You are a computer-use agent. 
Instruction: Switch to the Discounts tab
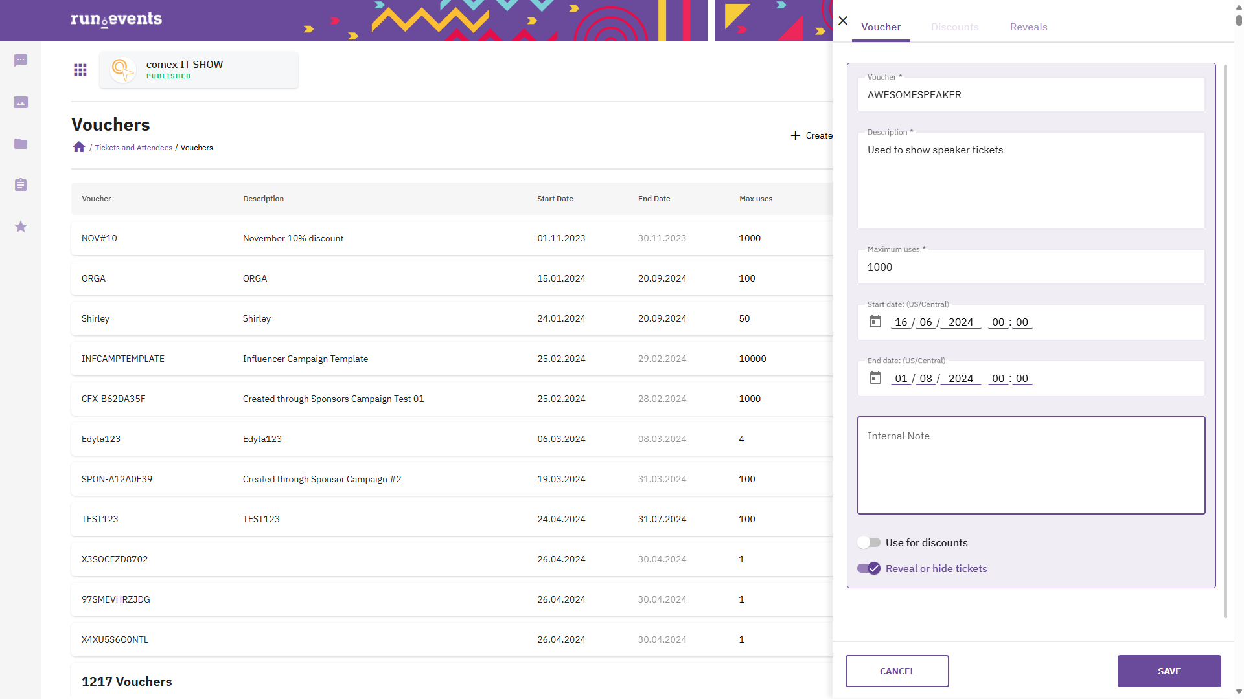click(x=955, y=27)
